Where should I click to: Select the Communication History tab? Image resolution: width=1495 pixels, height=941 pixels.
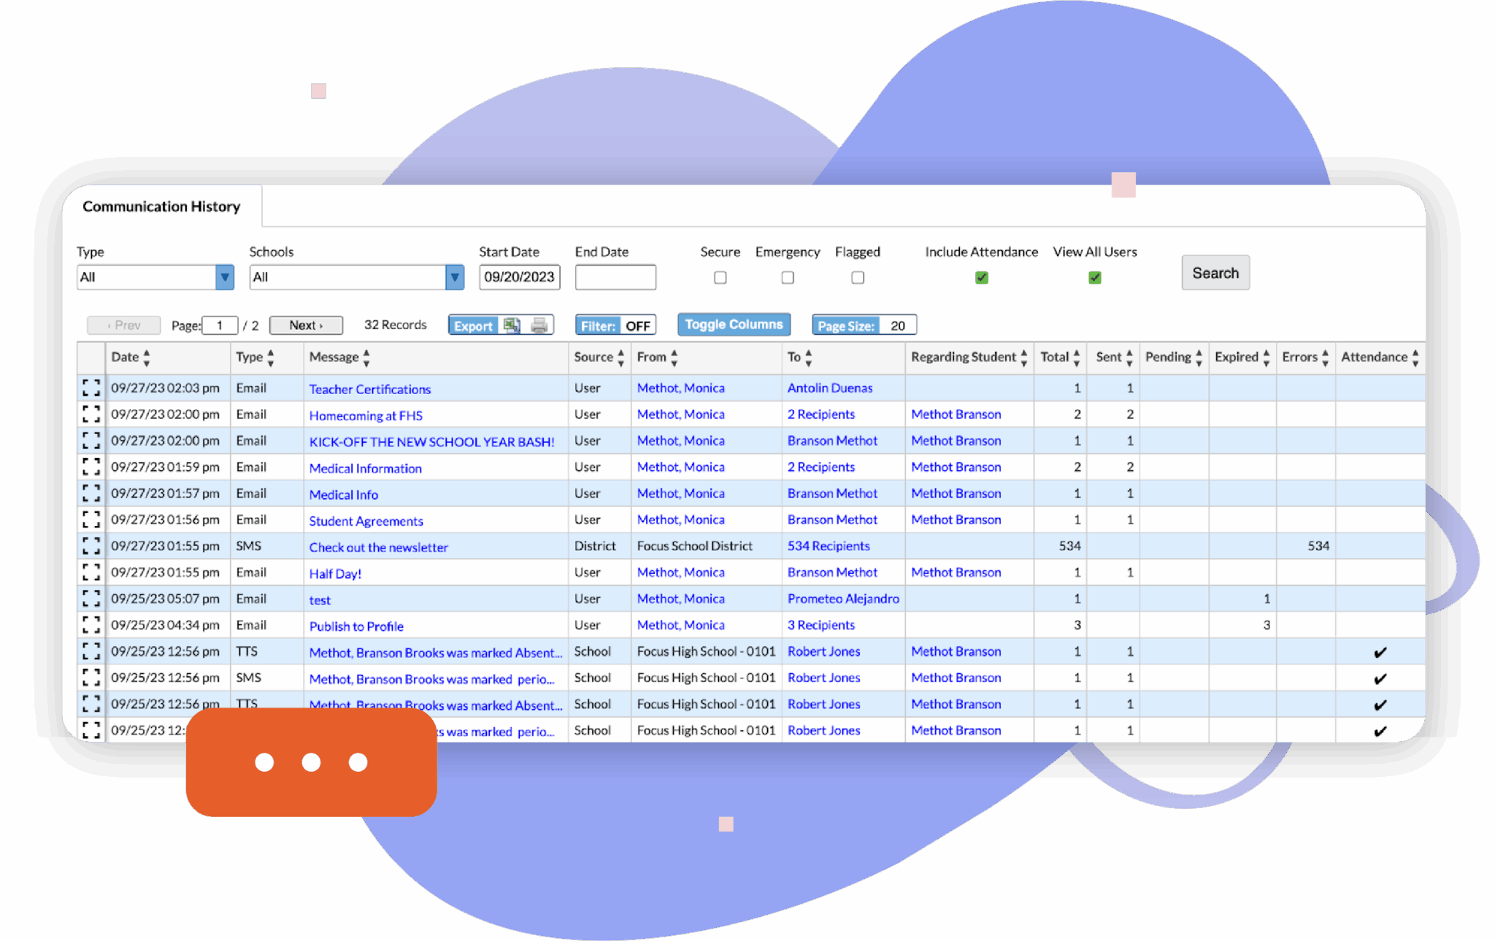point(161,206)
